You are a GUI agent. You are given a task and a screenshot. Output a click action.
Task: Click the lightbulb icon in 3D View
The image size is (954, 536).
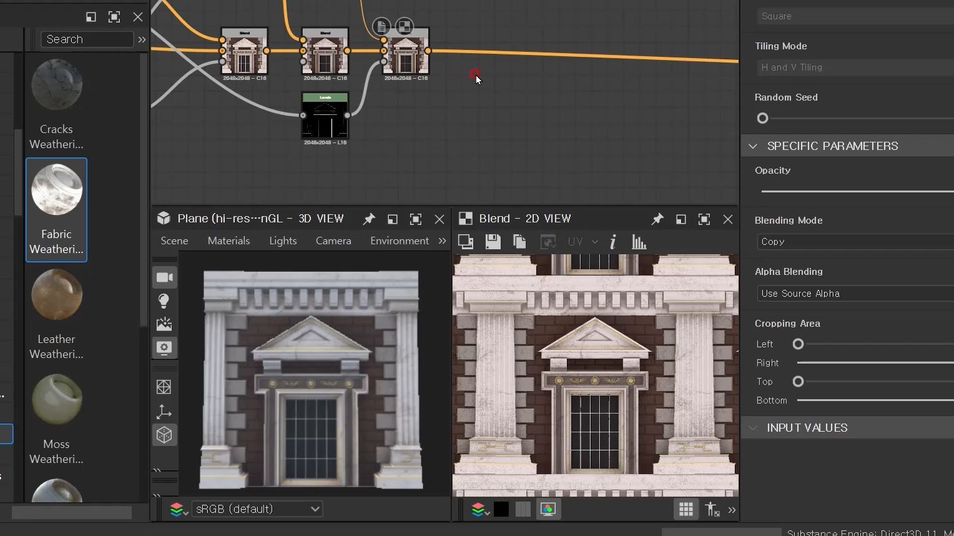[164, 301]
